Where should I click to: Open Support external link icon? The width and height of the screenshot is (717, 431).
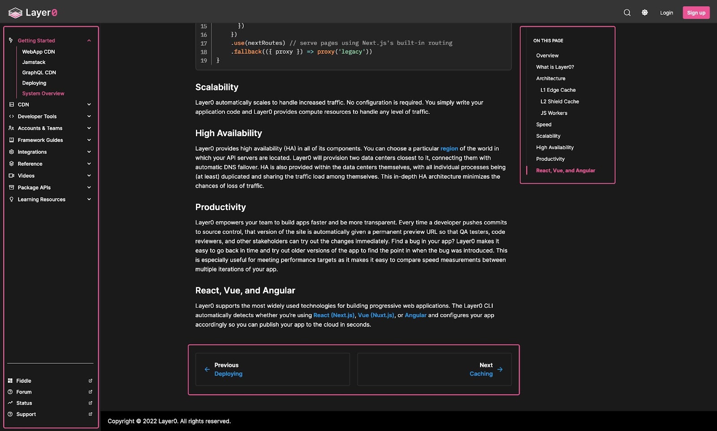90,414
